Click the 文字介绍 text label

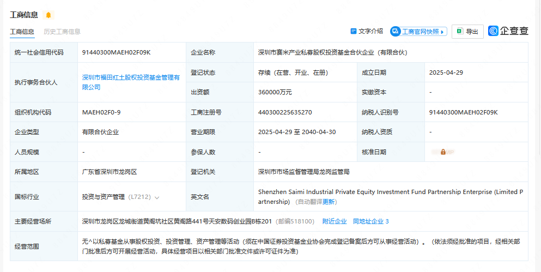pyautogui.click(x=370, y=32)
